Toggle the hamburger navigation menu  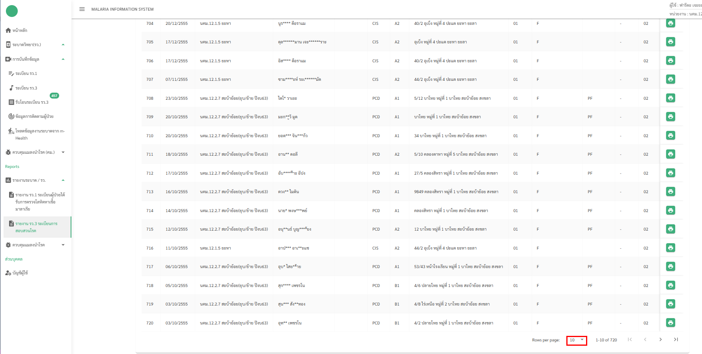(82, 9)
